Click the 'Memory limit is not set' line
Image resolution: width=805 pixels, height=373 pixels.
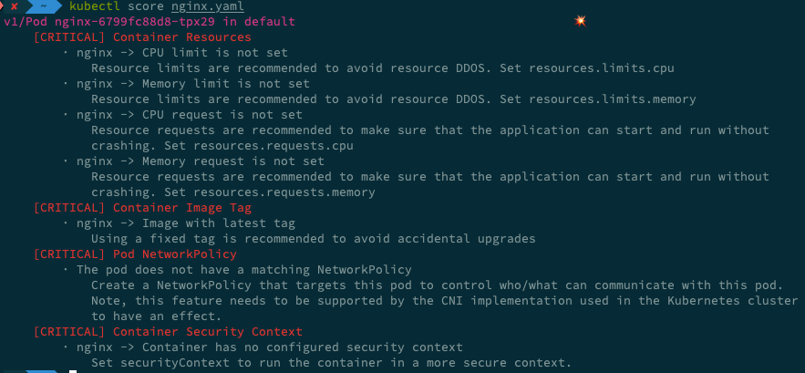pos(196,84)
